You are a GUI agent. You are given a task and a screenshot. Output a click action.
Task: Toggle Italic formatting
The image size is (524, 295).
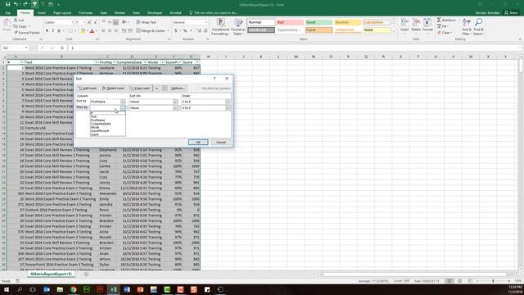52,31
